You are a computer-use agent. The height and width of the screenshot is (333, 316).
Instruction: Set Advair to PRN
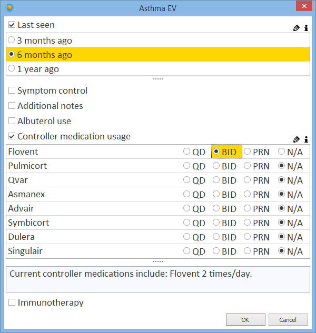pyautogui.click(x=247, y=208)
